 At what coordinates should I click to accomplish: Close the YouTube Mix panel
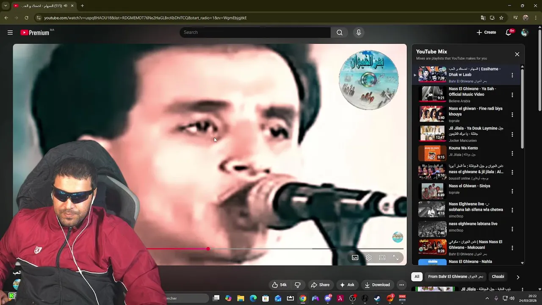(517, 54)
